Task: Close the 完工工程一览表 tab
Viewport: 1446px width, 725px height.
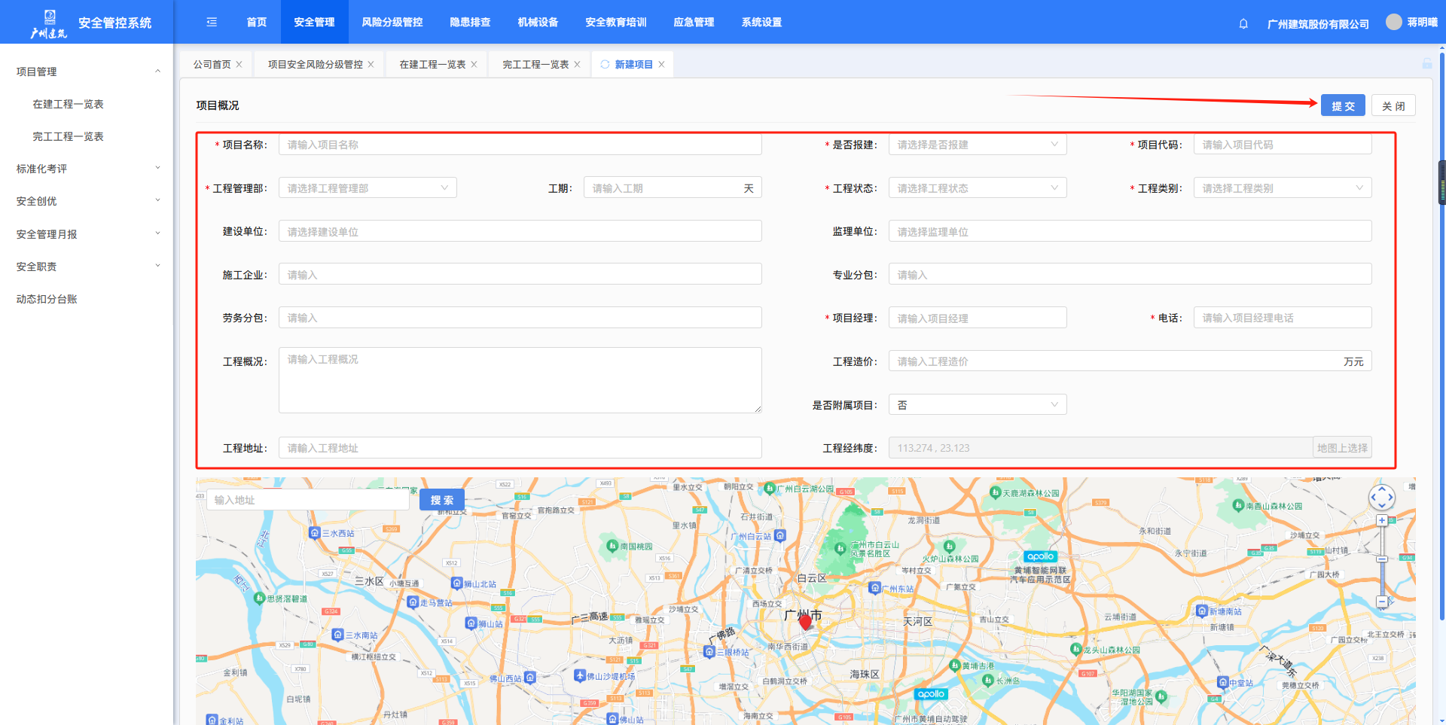Action: click(x=578, y=65)
